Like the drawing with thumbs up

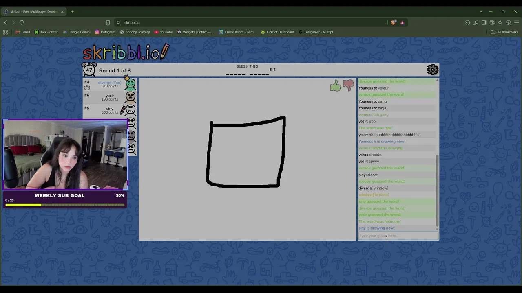(335, 85)
